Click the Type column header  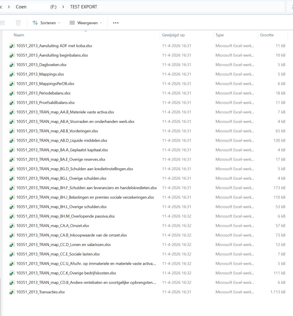click(x=220, y=35)
